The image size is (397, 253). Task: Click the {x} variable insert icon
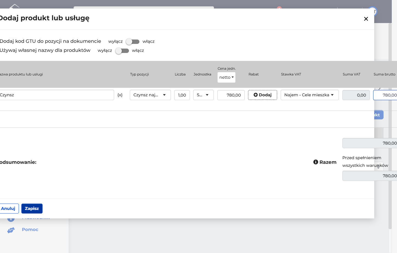(120, 95)
